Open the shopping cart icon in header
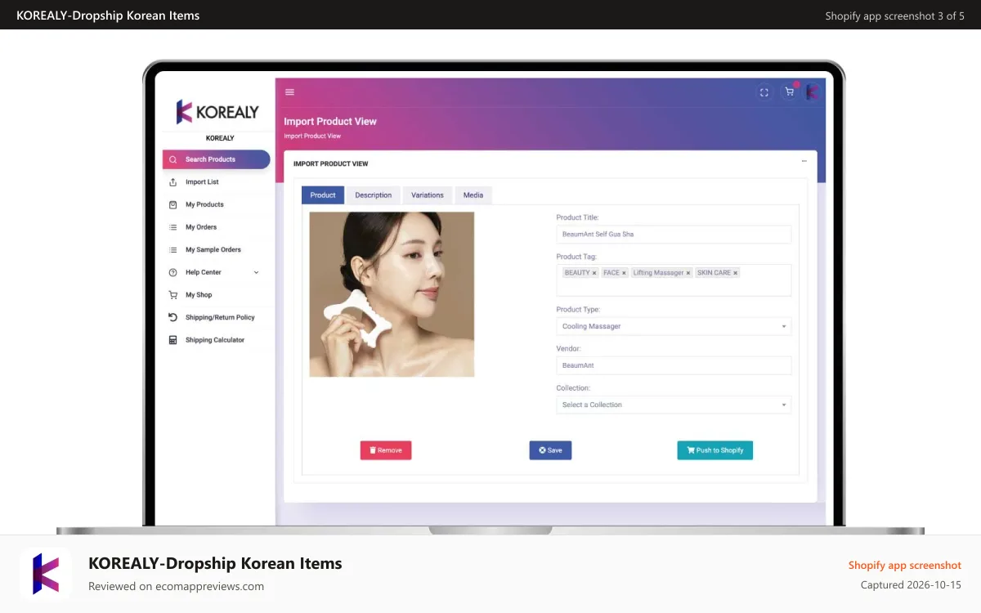 [x=789, y=92]
